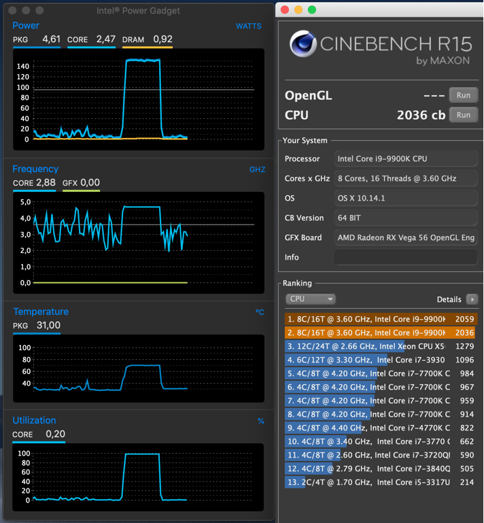Click the GFX Board field Radeon Vega 56
The height and width of the screenshot is (523, 484).
[406, 237]
